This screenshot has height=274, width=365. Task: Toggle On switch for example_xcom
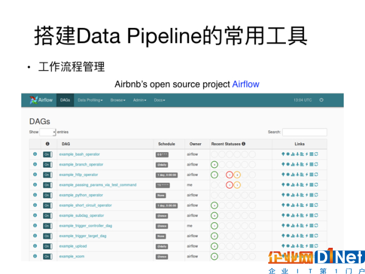47,256
